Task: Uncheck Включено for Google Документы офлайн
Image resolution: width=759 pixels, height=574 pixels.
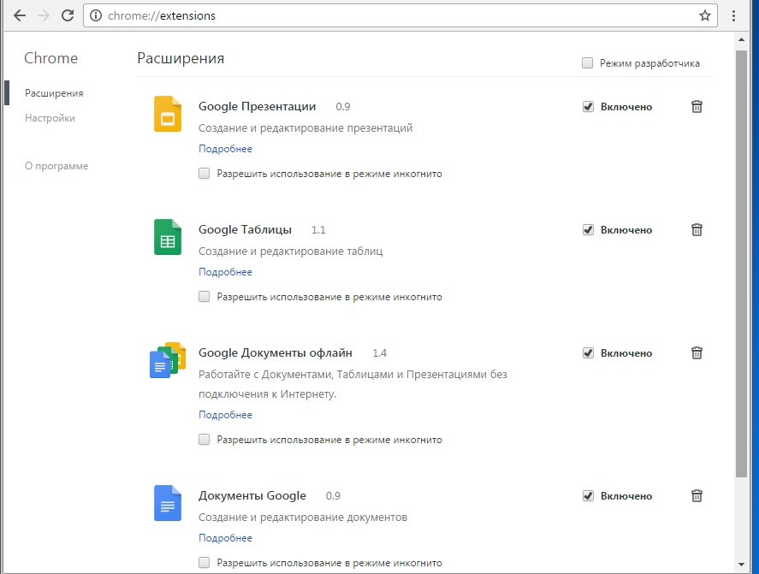Action: (x=588, y=353)
